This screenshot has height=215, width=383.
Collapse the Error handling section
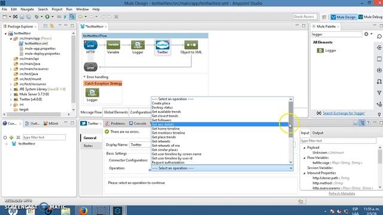[x=84, y=77]
